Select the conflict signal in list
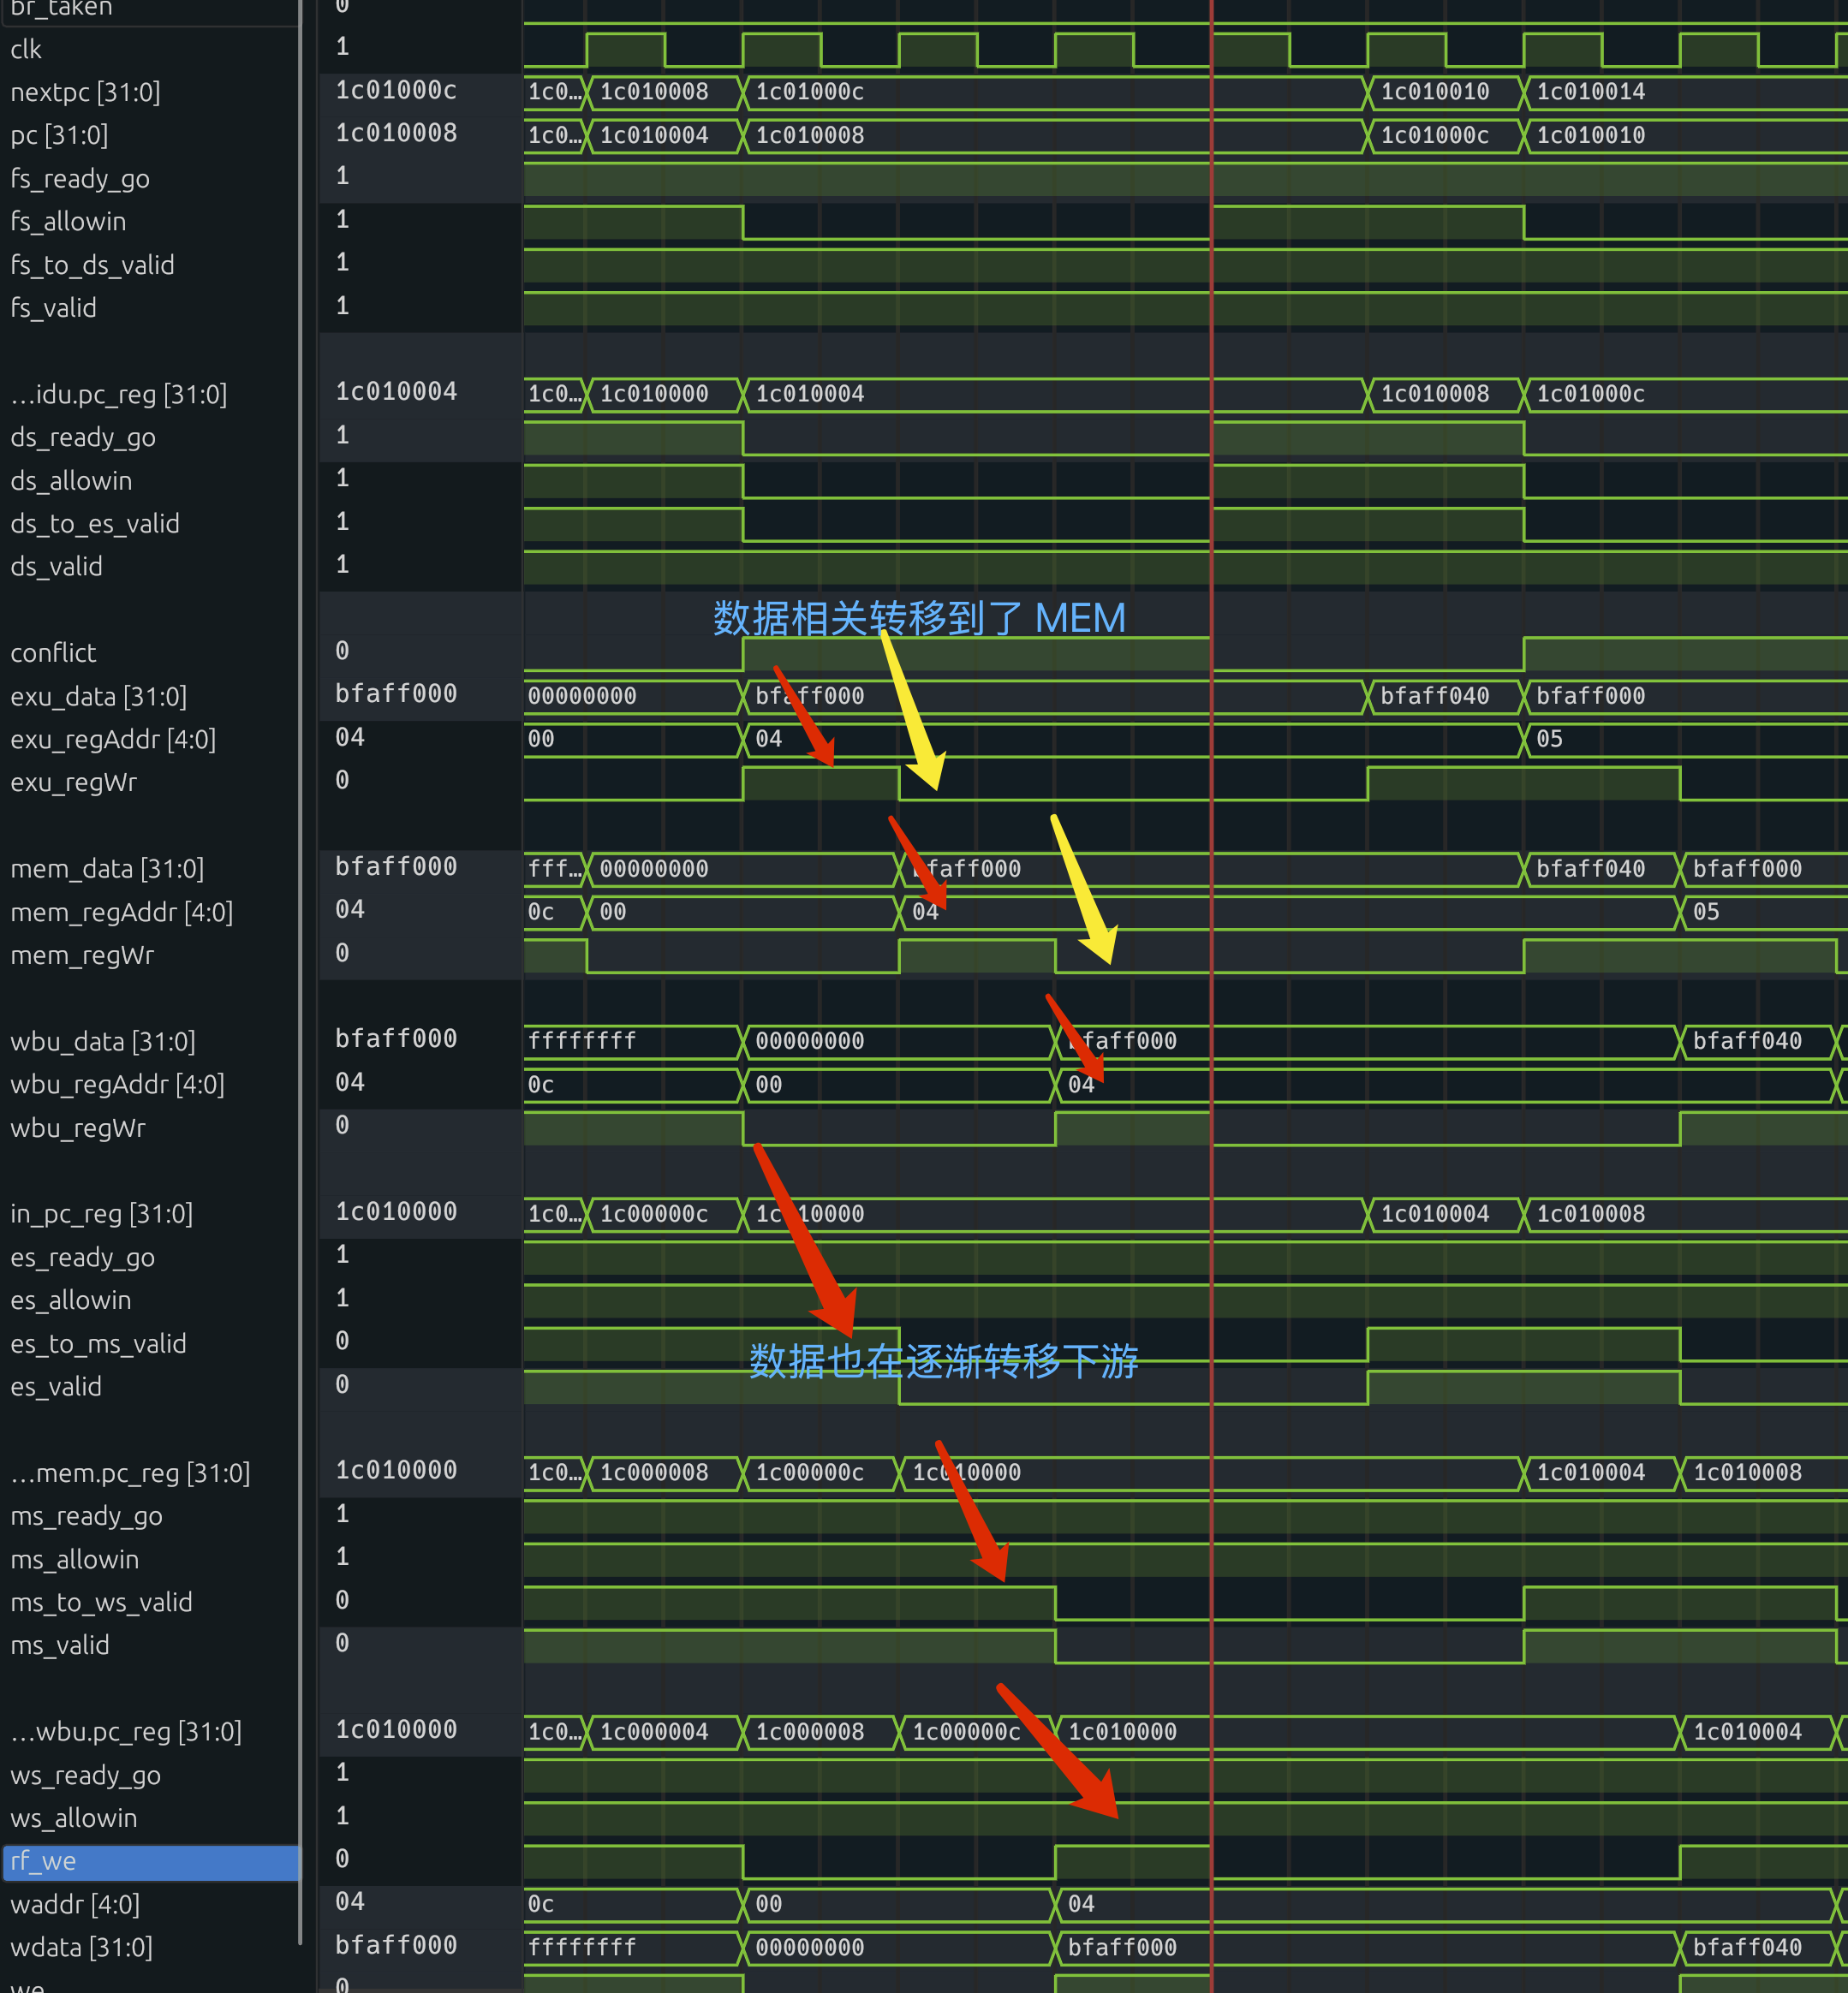Screen dimensions: 1848x1993 point(53,652)
